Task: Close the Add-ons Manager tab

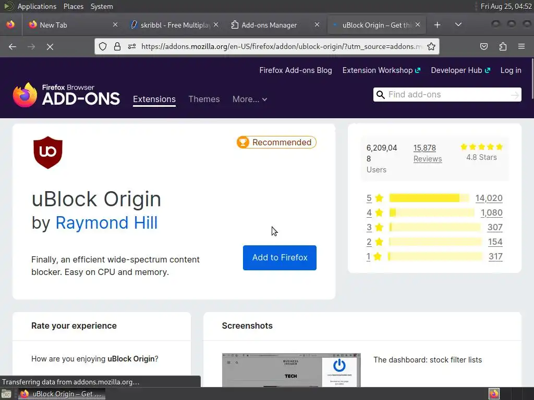Action: [317, 25]
